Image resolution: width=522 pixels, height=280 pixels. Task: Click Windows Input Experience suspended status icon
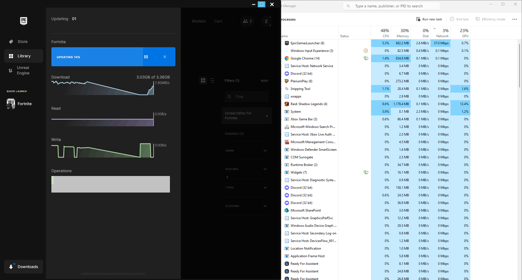coord(366,51)
